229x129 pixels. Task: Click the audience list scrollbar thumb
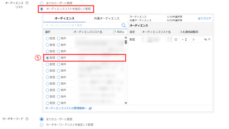tap(126, 42)
